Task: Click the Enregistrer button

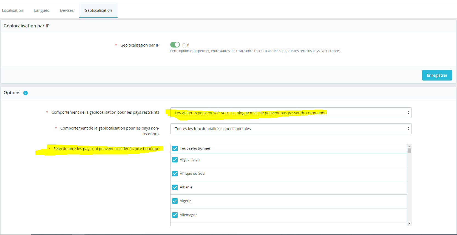Action: [437, 75]
